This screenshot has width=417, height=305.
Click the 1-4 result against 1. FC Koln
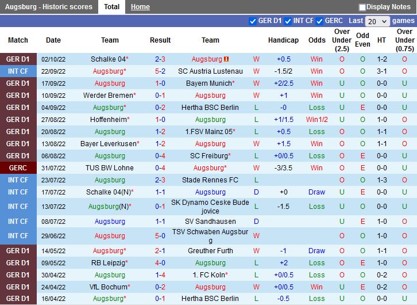click(160, 275)
